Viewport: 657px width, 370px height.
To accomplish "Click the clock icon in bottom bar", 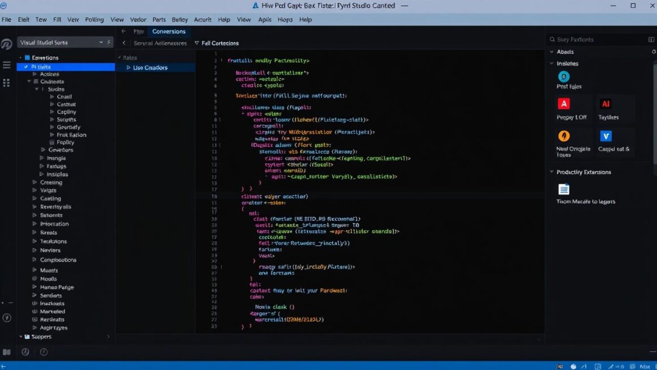I will (25, 352).
